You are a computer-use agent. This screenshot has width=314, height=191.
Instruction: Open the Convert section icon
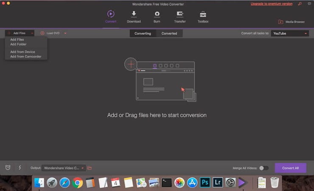click(x=111, y=14)
